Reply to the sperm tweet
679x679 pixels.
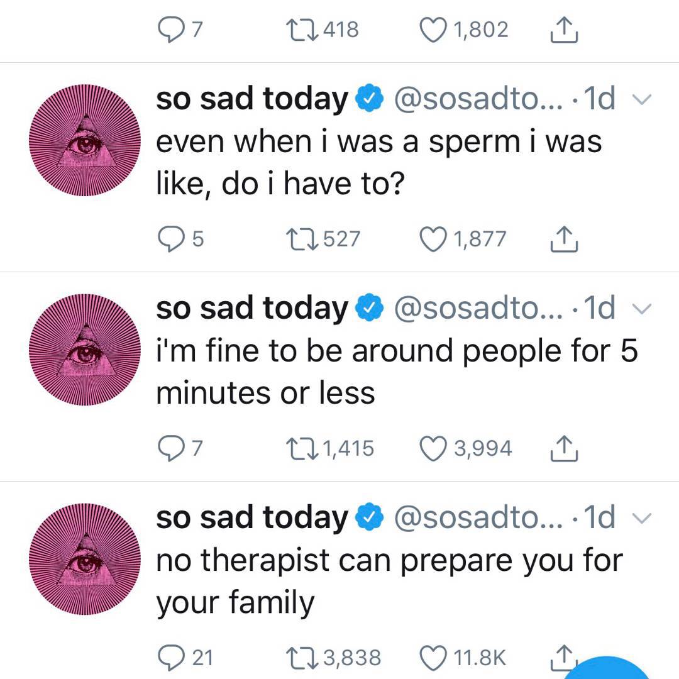point(170,239)
